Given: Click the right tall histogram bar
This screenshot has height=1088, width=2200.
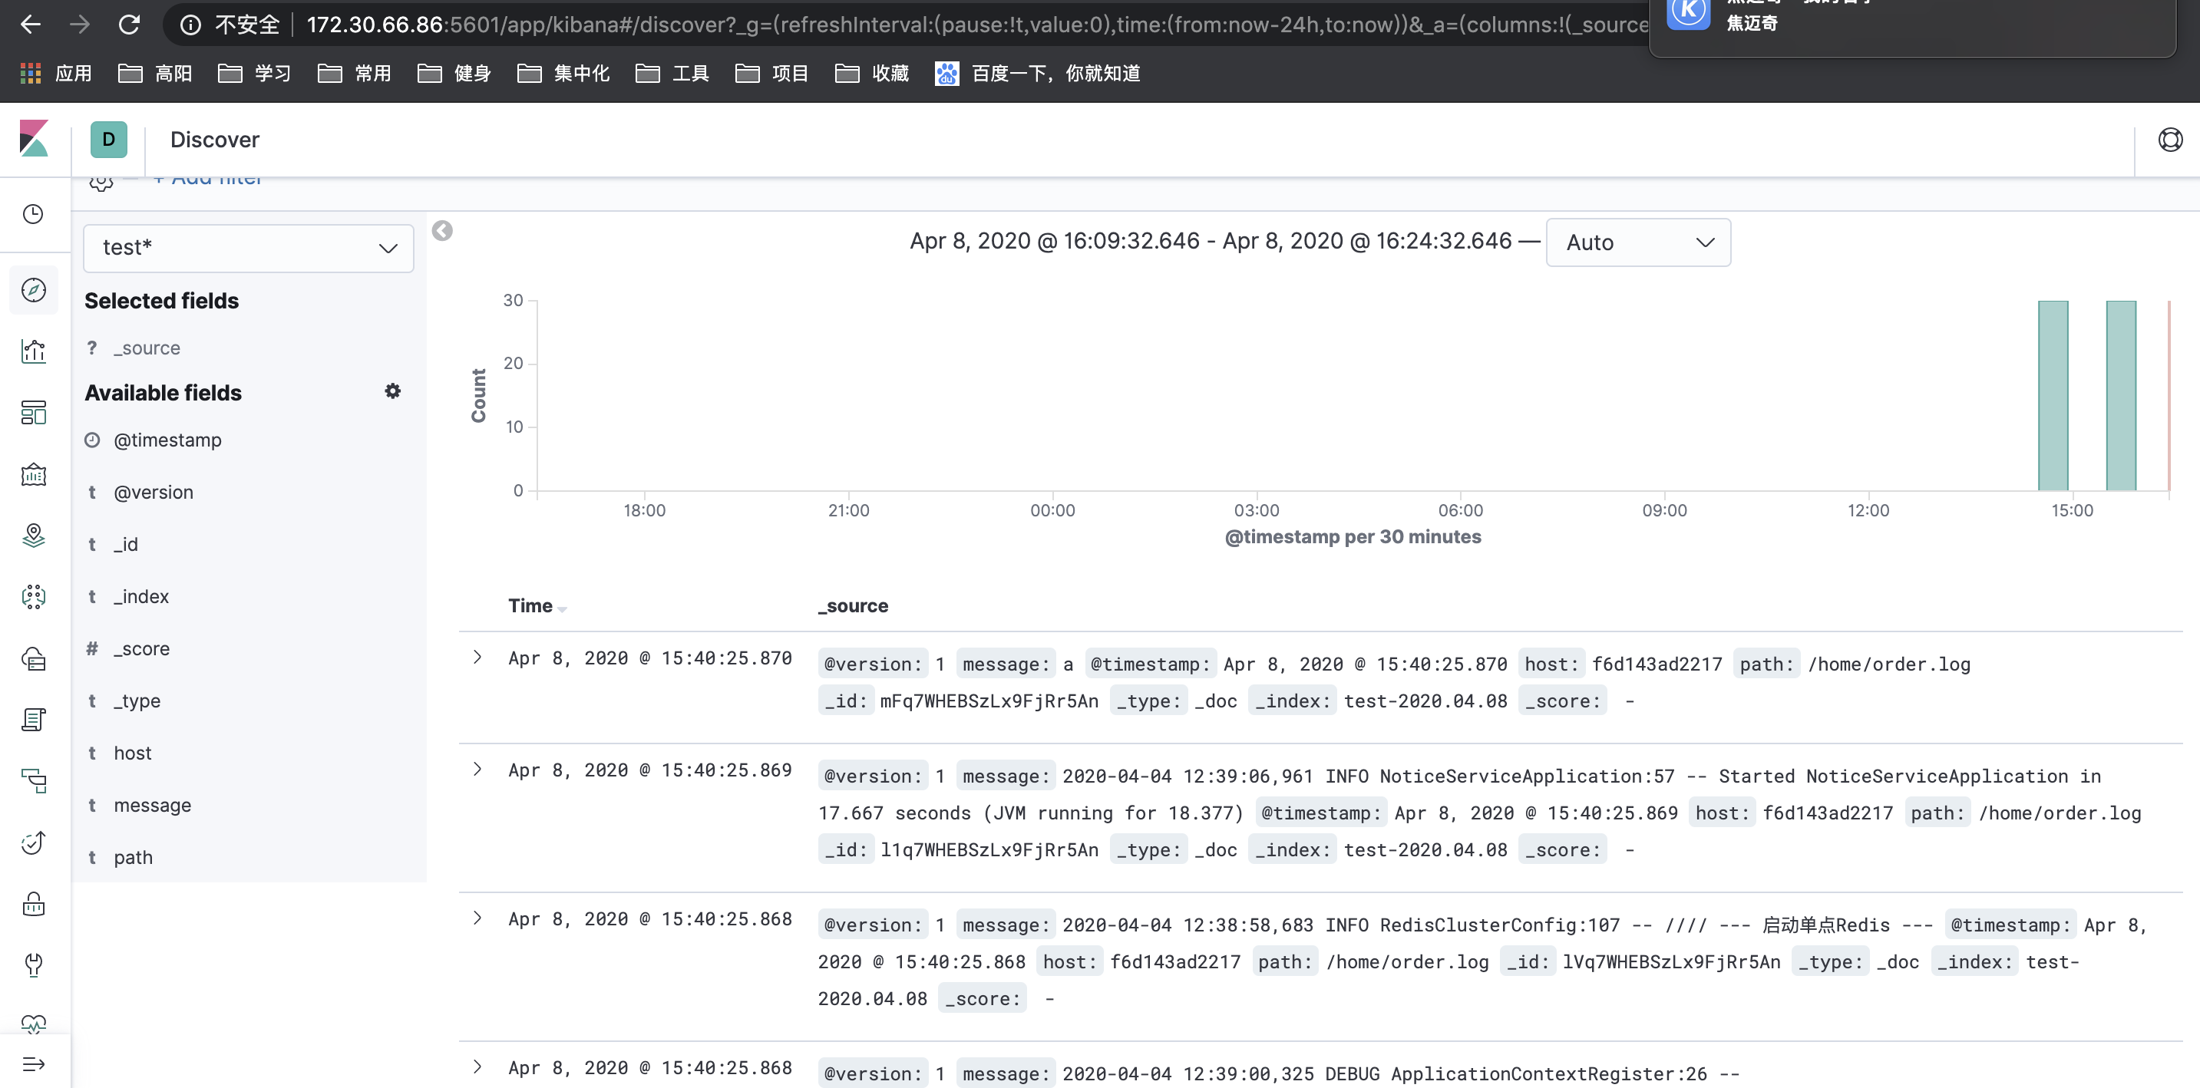Looking at the screenshot, I should pos(2121,395).
